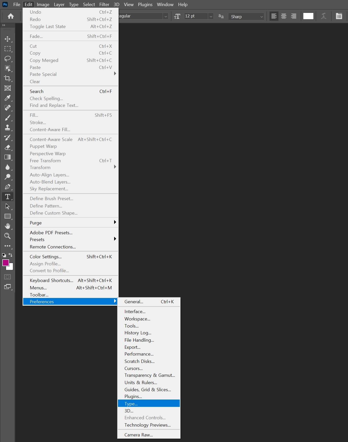
Task: Select the Dodge tool
Action: [x=8, y=177]
